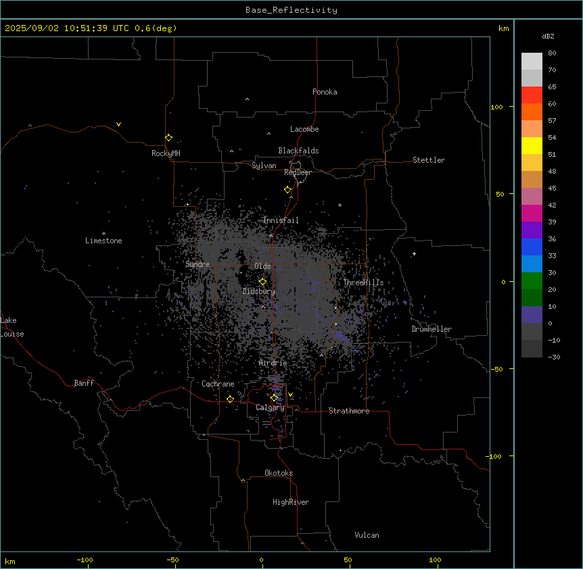Pick the pink 42-45 dBZ legend swatch
Image resolution: width=583 pixels, height=569 pixels.
tap(532, 197)
